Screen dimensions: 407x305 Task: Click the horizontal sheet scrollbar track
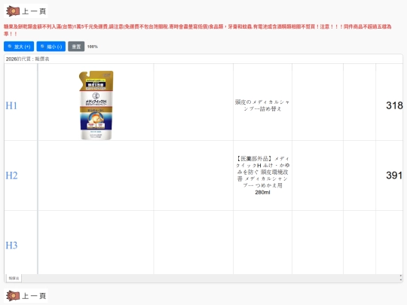(x=210, y=279)
